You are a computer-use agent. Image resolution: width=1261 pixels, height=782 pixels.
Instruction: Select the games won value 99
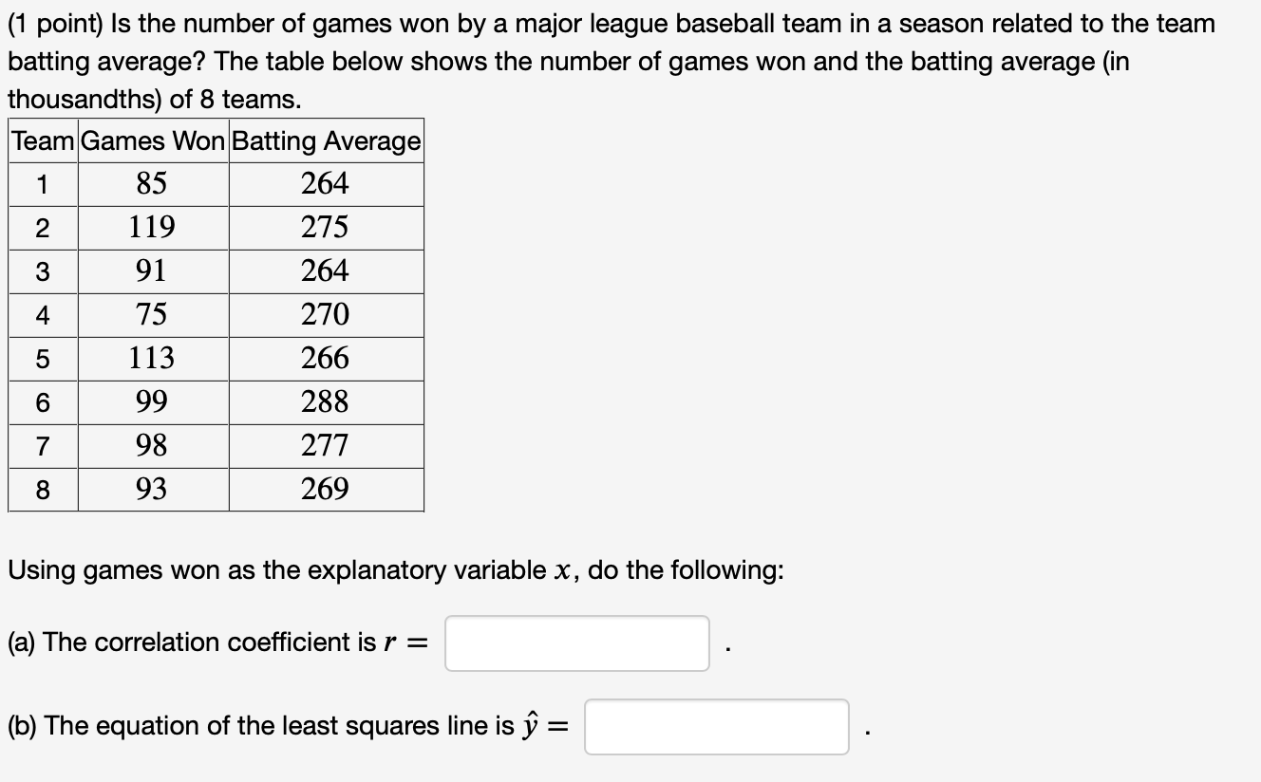click(x=151, y=401)
